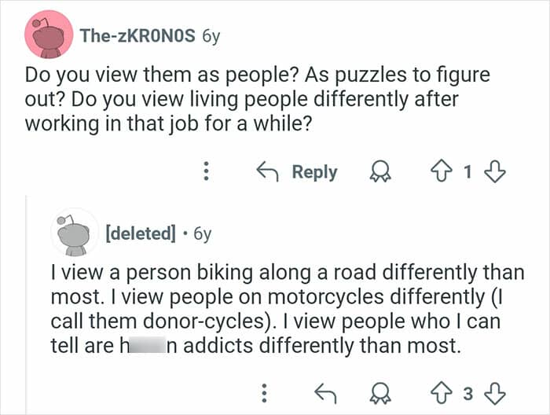Open The-zKRONOS username profile link
Screen dimensions: 550x415
coord(137,35)
